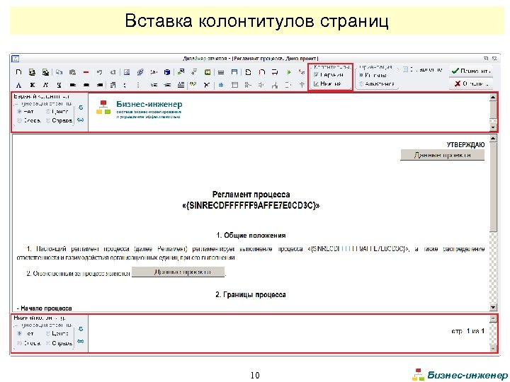This screenshot has height=382, width=510.
Task: Align text to the left
Action: pyautogui.click(x=72, y=85)
